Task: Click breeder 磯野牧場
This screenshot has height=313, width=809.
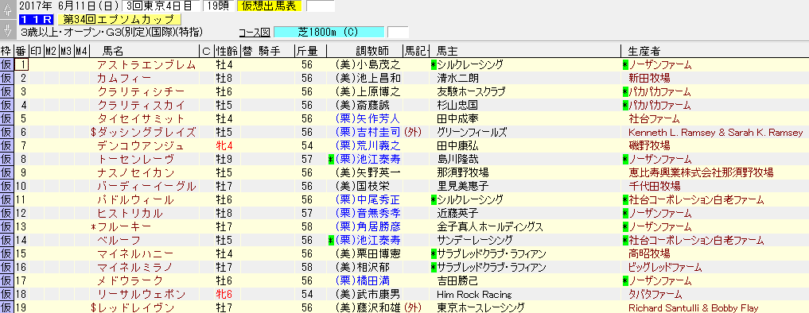Action: click(x=649, y=145)
